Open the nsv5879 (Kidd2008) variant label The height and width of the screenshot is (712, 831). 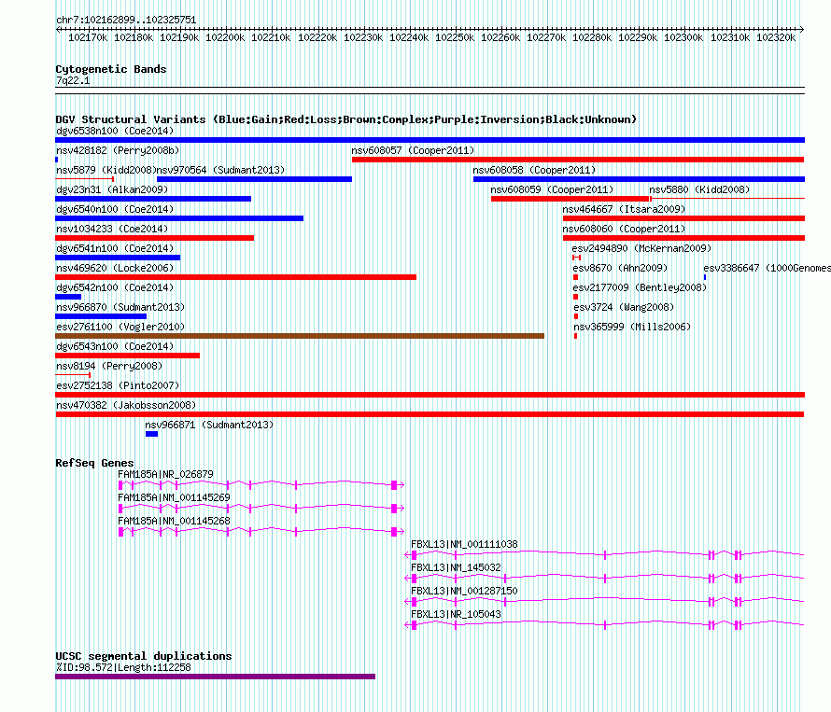click(106, 170)
